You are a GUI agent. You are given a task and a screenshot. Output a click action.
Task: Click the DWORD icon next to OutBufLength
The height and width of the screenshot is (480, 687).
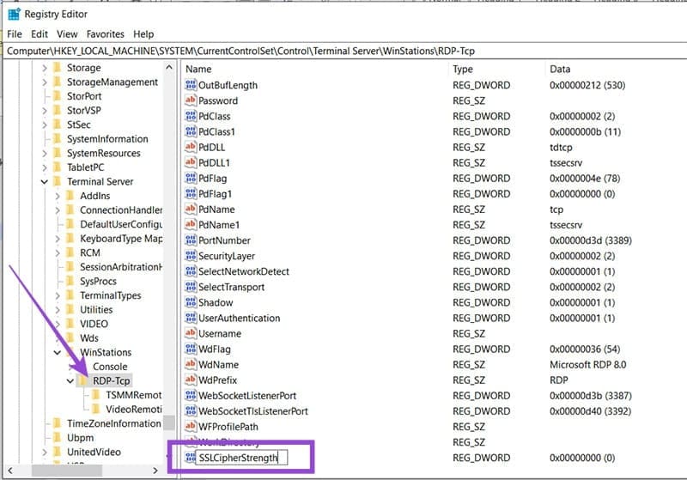tap(191, 85)
